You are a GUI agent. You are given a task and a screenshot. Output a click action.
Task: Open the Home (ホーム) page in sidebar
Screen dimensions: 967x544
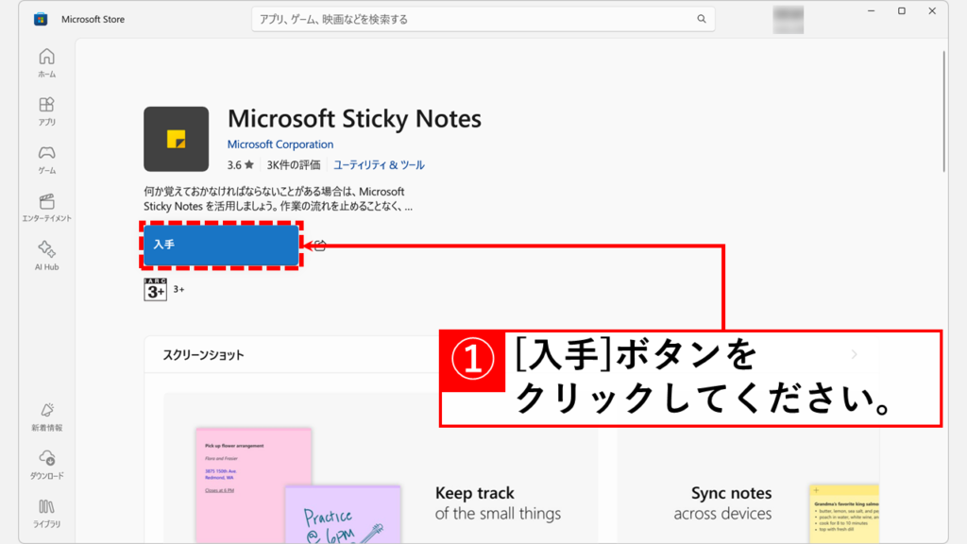[x=47, y=63]
